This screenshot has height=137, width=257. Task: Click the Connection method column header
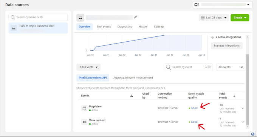click(165, 96)
